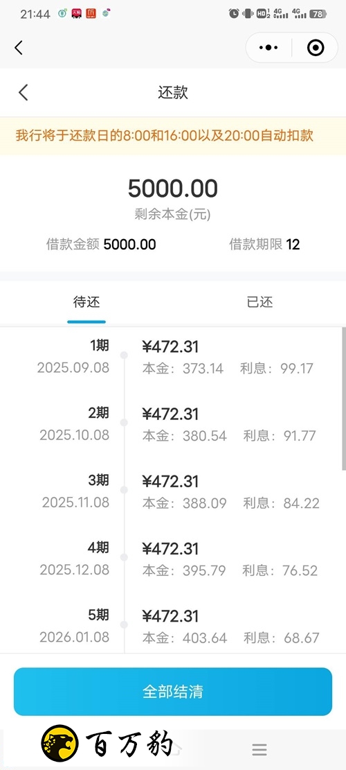Tap the vibrate mode status icon
The image size is (346, 770).
pyautogui.click(x=248, y=14)
